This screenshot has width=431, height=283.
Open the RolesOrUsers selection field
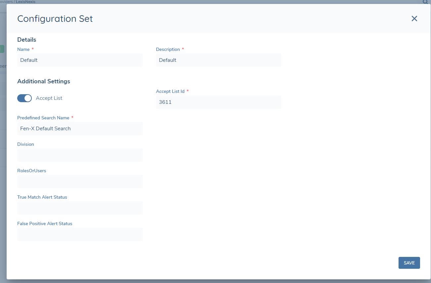[80, 182]
